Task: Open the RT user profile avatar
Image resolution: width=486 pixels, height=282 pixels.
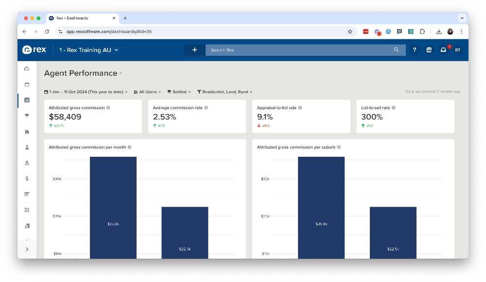Action: click(457, 50)
